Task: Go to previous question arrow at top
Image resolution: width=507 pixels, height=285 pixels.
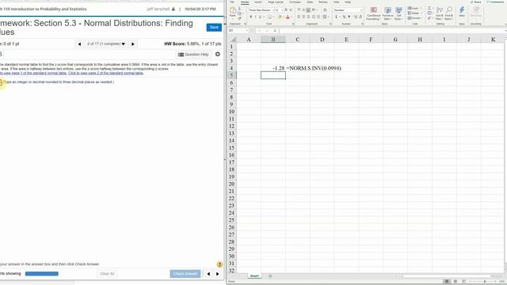Action: [79, 44]
